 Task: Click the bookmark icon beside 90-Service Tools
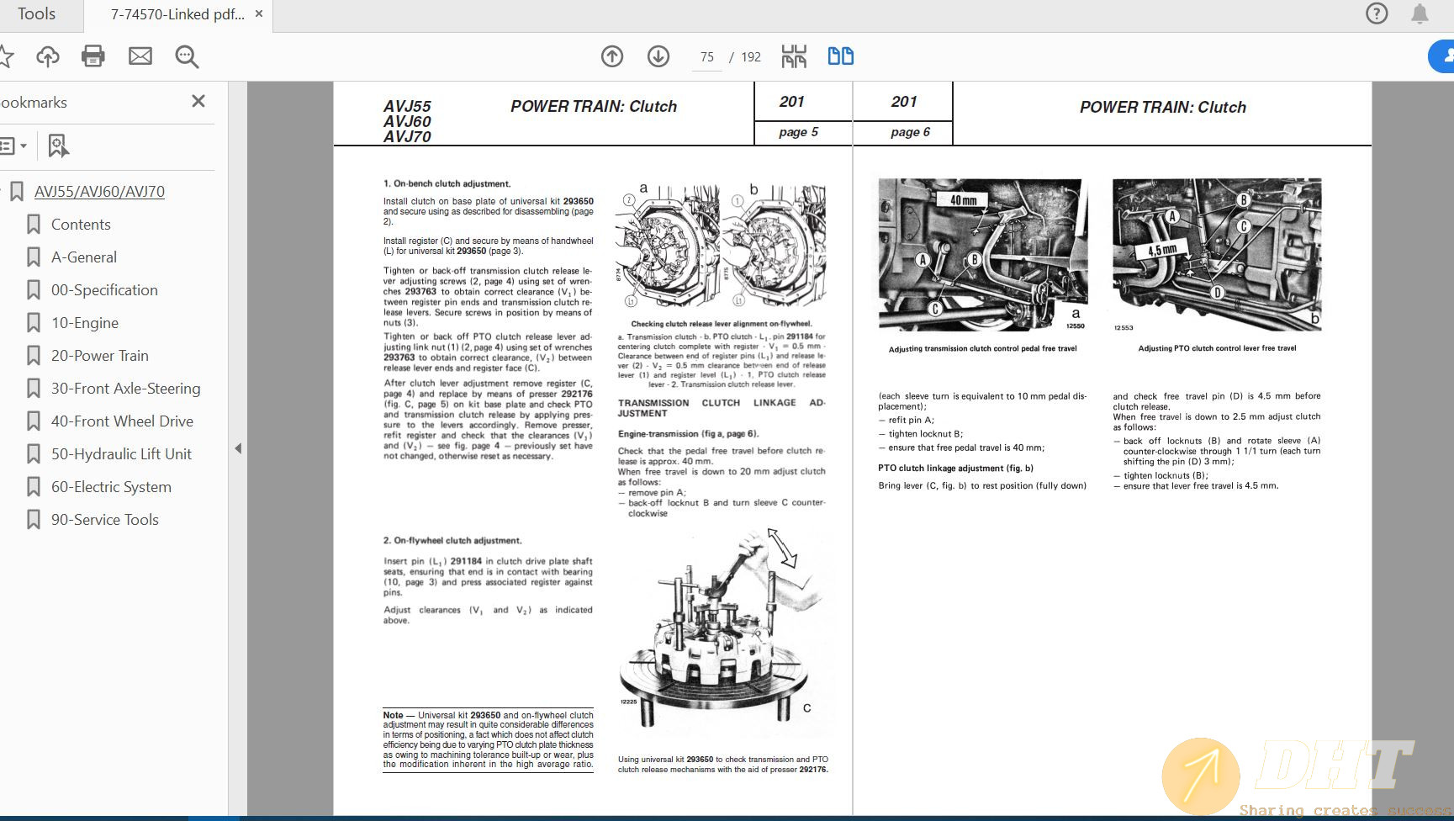point(34,520)
